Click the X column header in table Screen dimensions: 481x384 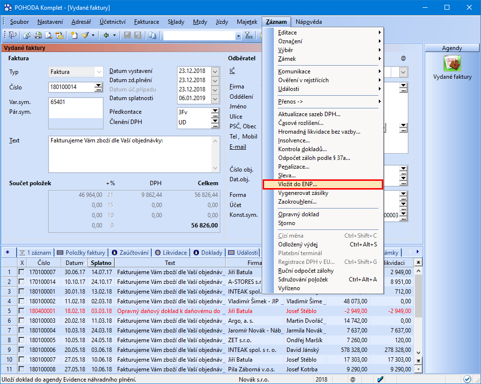tap(22, 263)
